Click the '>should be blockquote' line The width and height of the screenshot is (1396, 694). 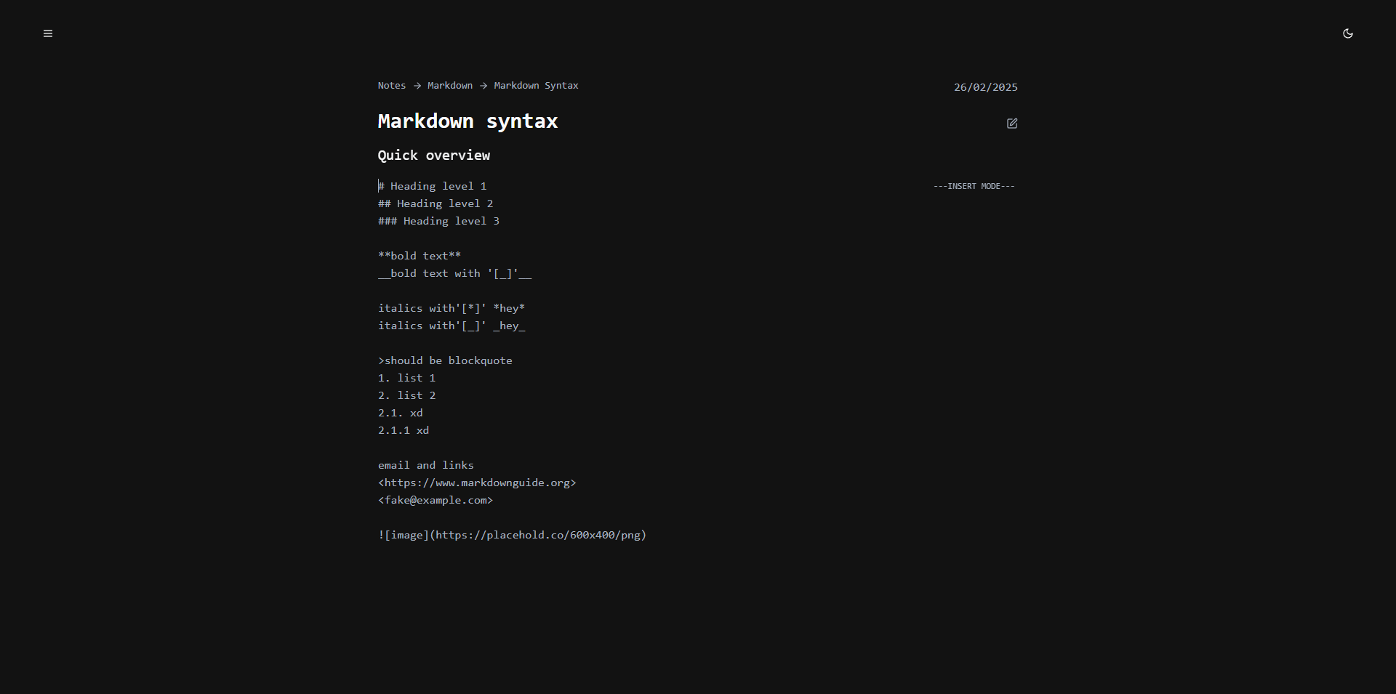445,361
